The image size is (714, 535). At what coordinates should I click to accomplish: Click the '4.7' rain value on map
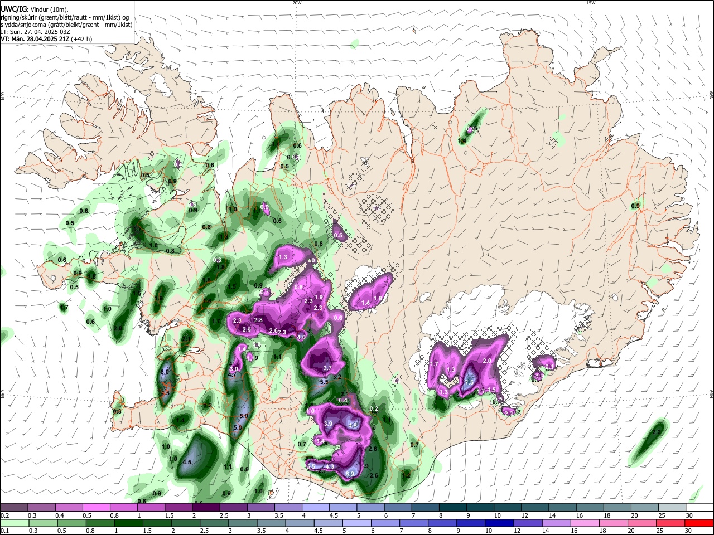[233, 375]
